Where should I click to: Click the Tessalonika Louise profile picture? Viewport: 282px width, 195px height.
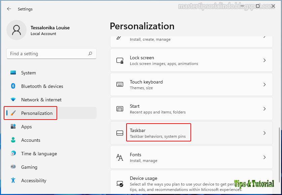(x=16, y=30)
